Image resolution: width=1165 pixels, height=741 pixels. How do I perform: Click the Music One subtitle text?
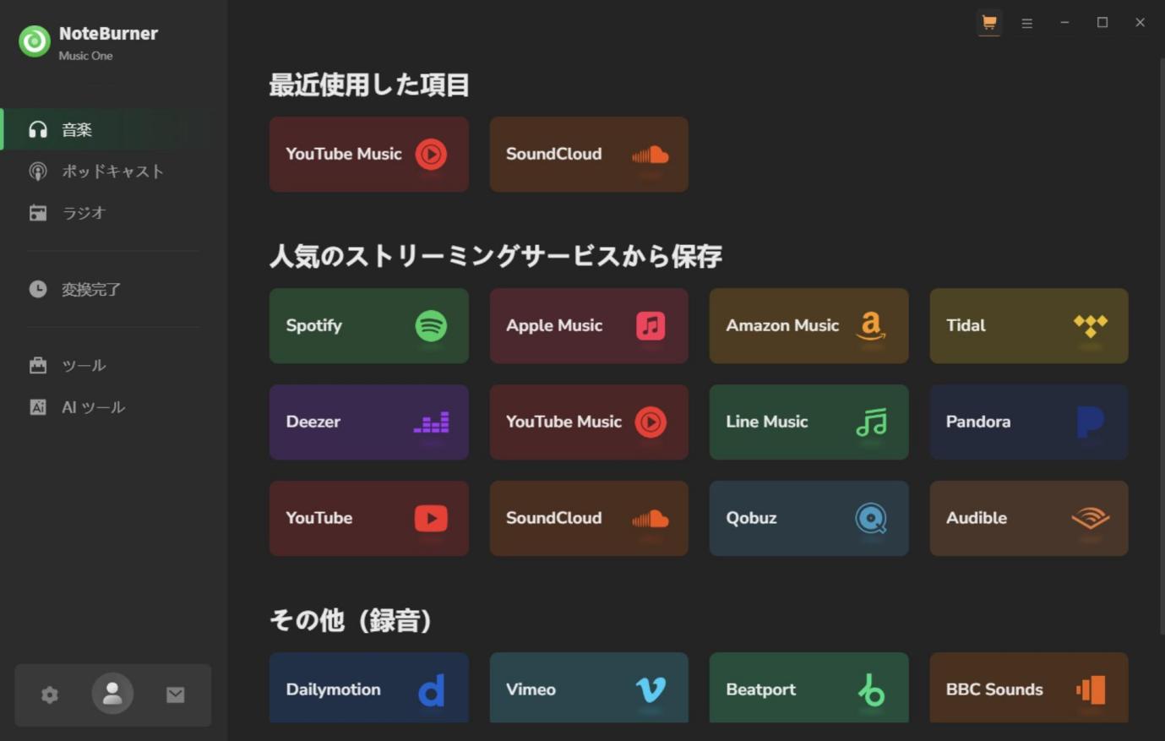[85, 56]
